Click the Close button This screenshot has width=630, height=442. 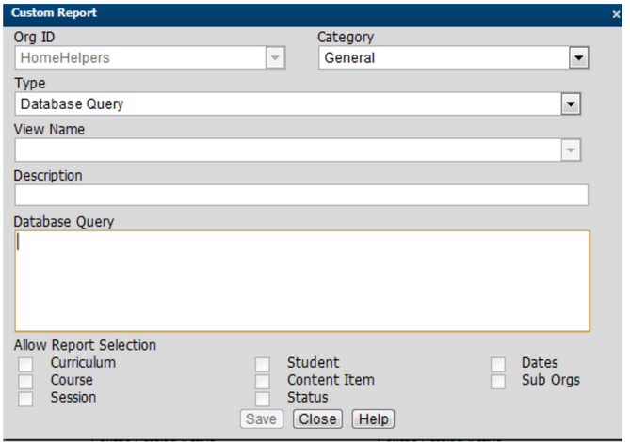(x=317, y=419)
